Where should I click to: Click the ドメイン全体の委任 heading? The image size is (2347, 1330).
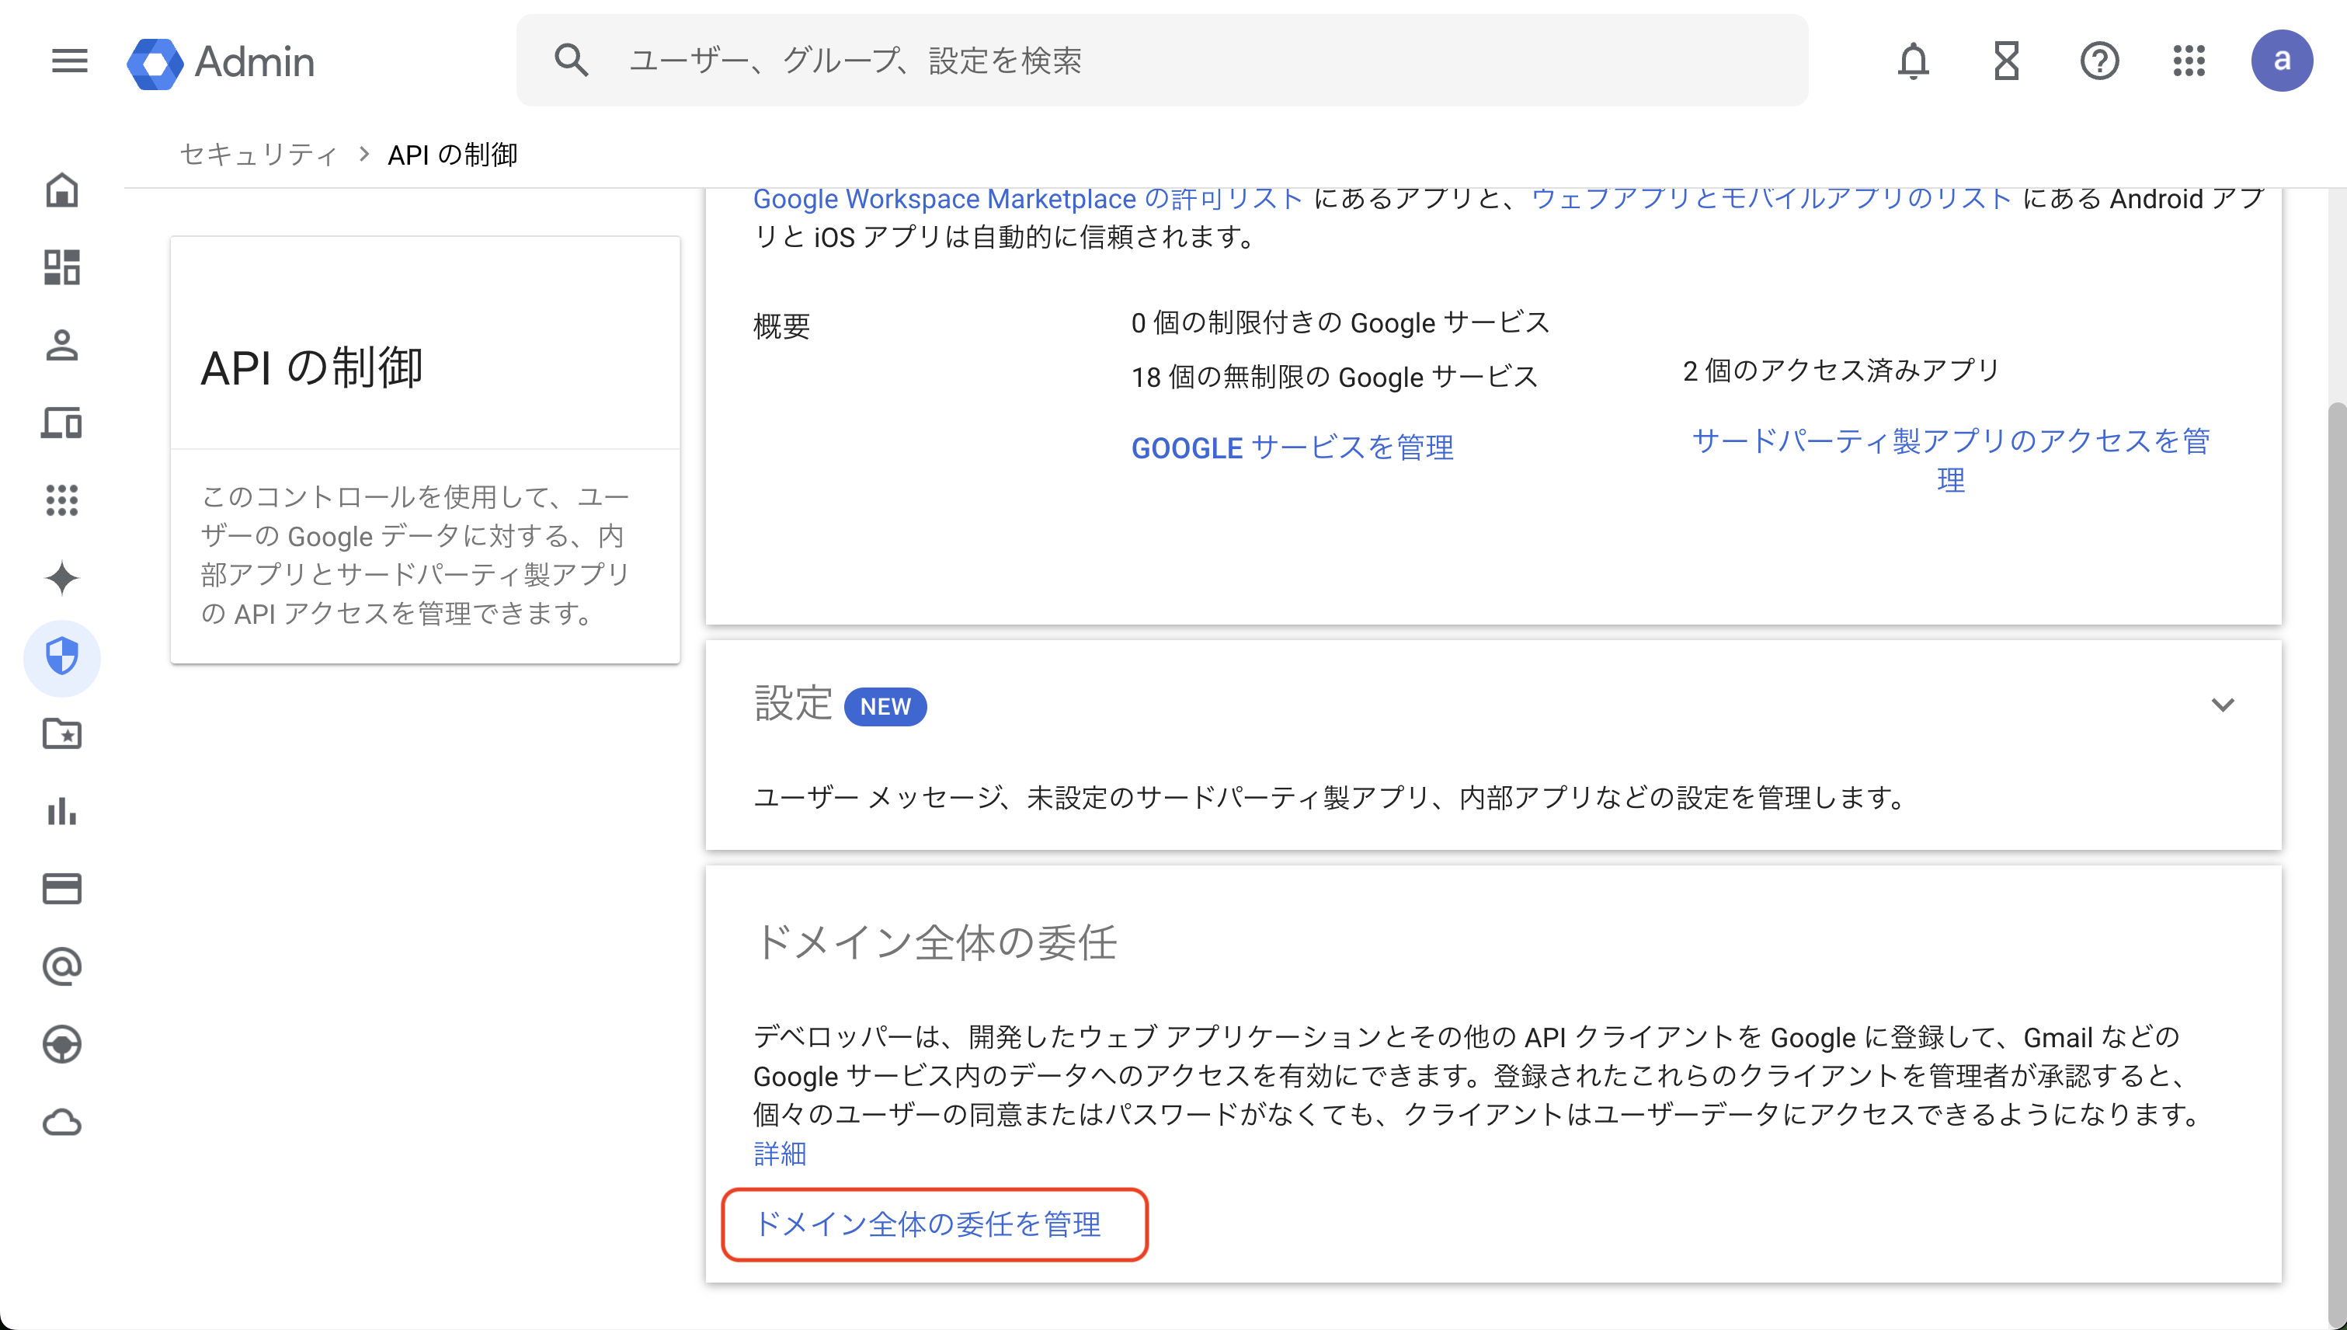(935, 942)
